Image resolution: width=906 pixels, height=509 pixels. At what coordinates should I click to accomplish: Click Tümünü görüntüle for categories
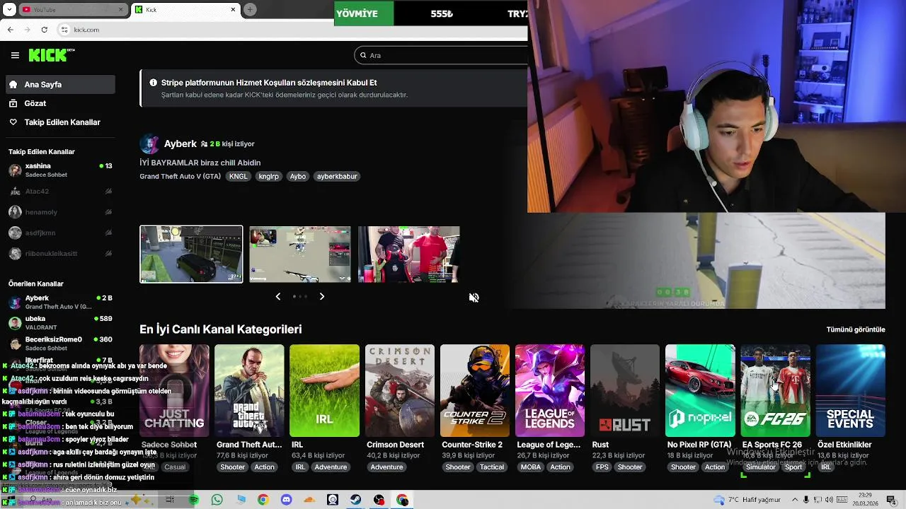(x=856, y=329)
